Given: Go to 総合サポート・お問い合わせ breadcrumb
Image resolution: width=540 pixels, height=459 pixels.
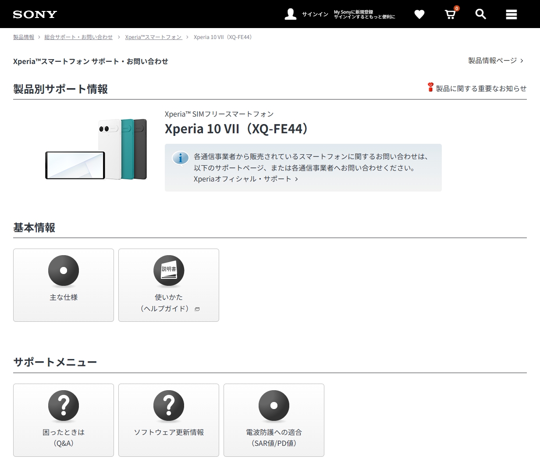Looking at the screenshot, I should (x=78, y=37).
